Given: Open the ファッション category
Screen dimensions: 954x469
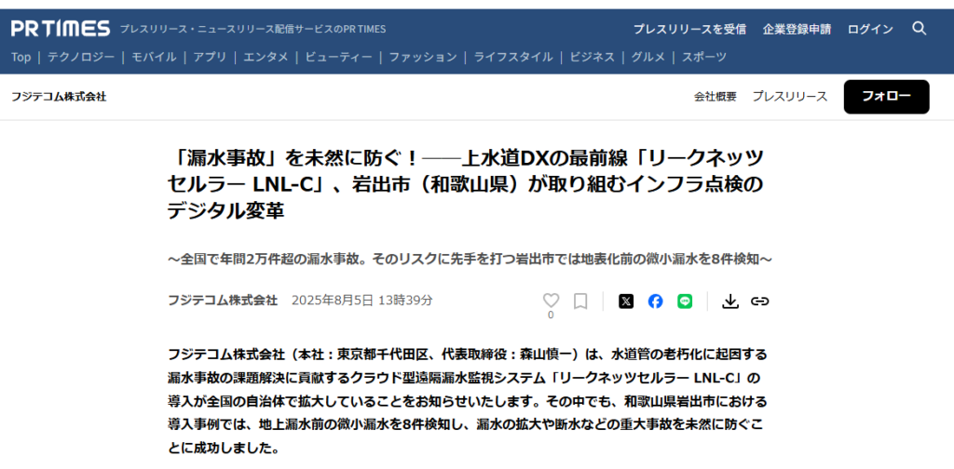Looking at the screenshot, I should [423, 57].
